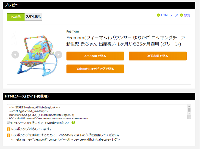
Task: Switch to the スマホ表示 tab
Action: [x=33, y=17]
